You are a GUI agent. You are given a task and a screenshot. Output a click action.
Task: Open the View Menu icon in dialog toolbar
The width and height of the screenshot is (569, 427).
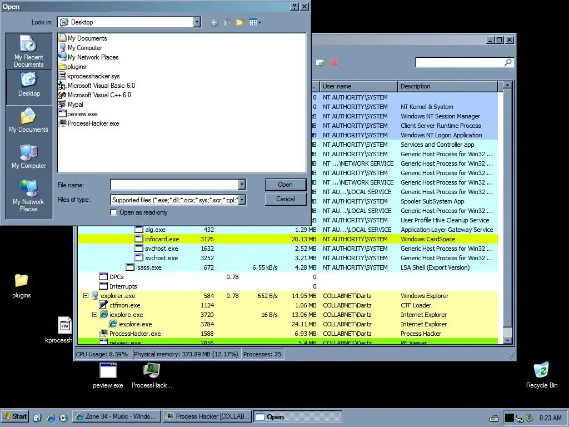tap(254, 22)
